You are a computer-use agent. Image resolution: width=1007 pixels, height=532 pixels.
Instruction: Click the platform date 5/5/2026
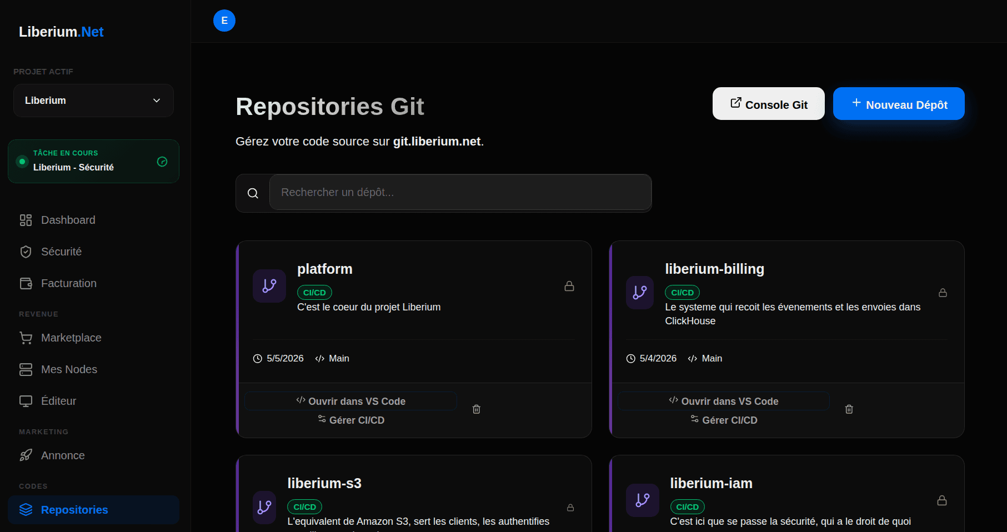[285, 359]
